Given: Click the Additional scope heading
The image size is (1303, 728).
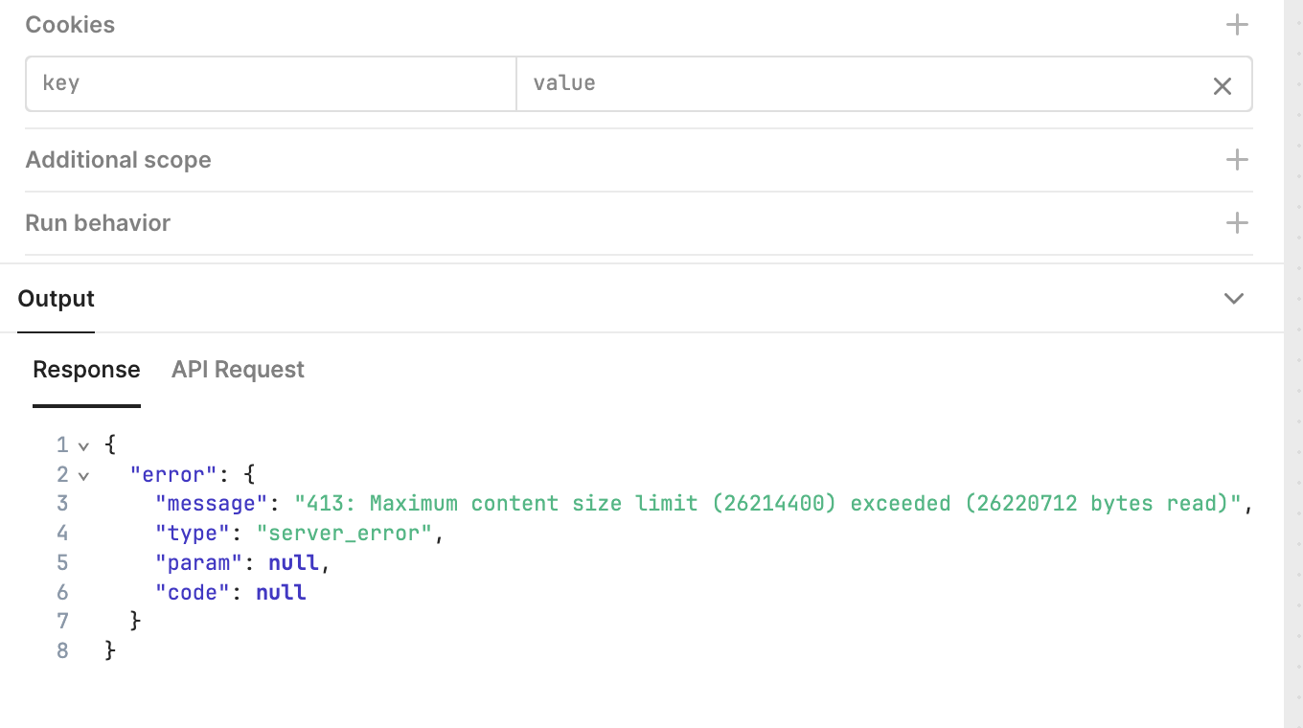Looking at the screenshot, I should [118, 160].
